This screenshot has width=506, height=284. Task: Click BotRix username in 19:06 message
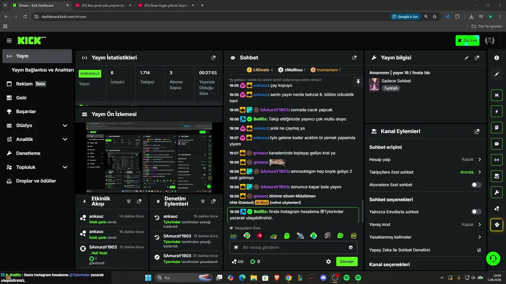tap(260, 119)
